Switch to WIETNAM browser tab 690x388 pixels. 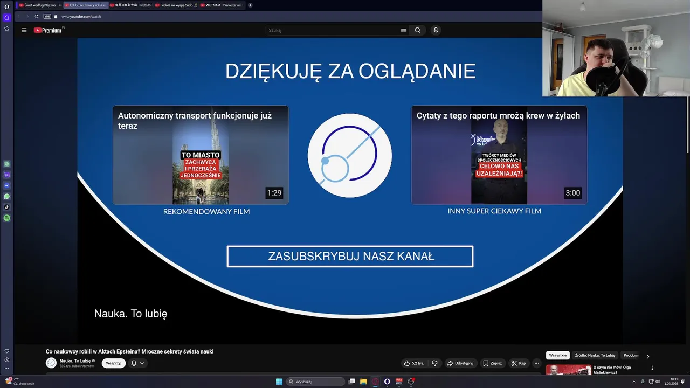coord(222,5)
